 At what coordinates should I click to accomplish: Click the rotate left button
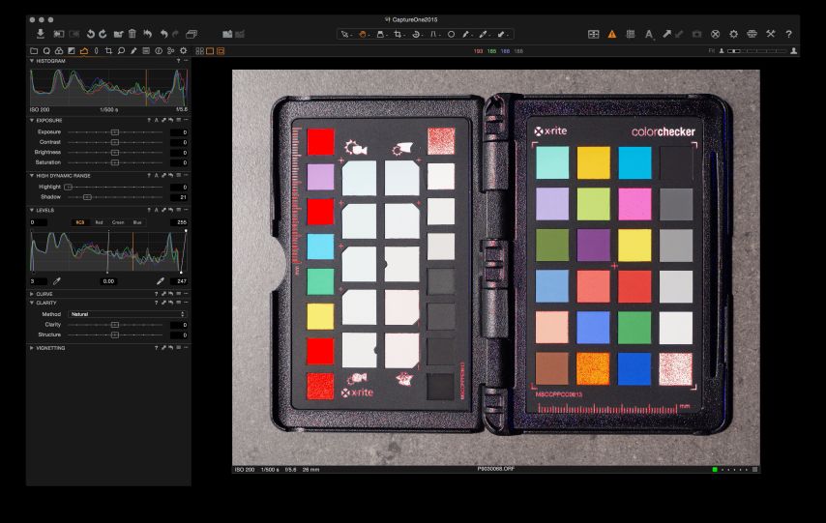pyautogui.click(x=90, y=34)
